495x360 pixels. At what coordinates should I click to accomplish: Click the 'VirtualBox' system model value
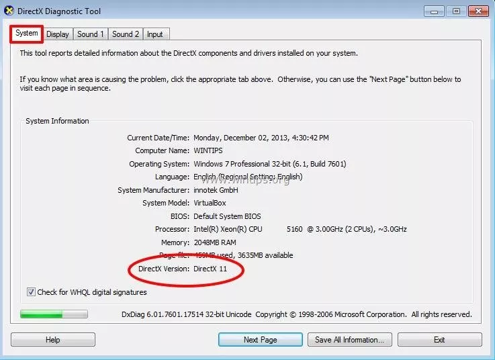tap(210, 203)
